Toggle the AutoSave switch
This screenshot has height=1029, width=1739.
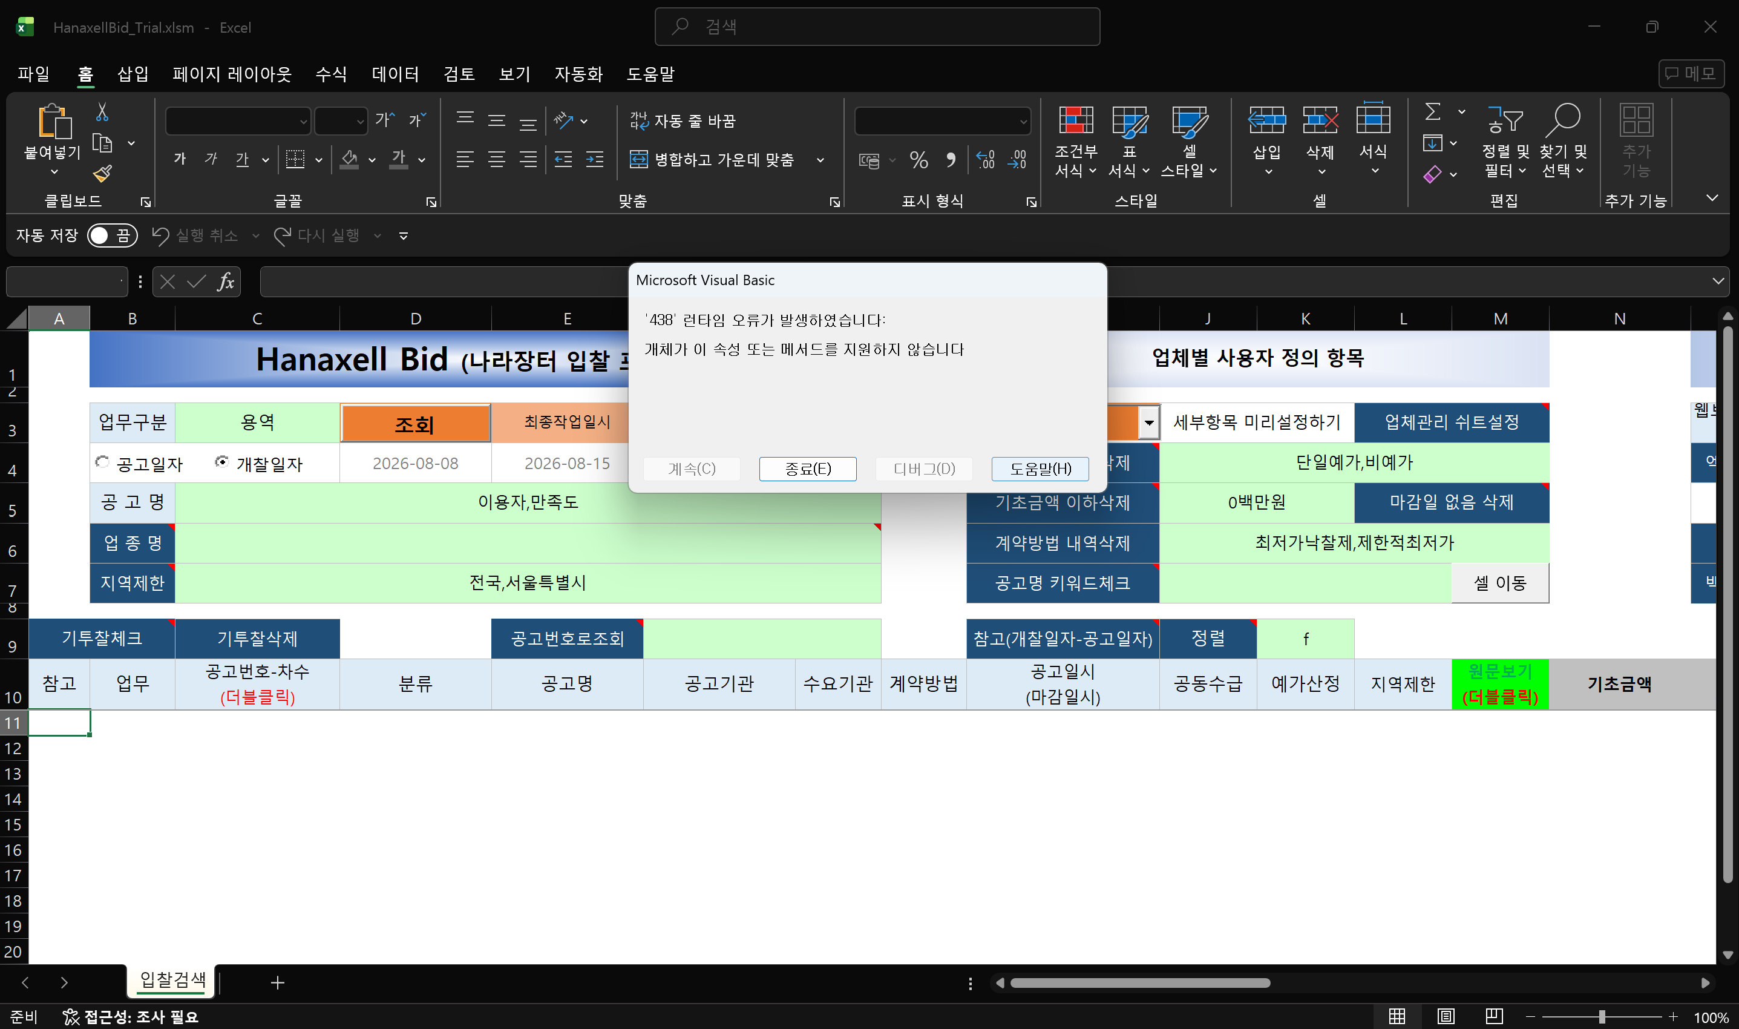(113, 235)
